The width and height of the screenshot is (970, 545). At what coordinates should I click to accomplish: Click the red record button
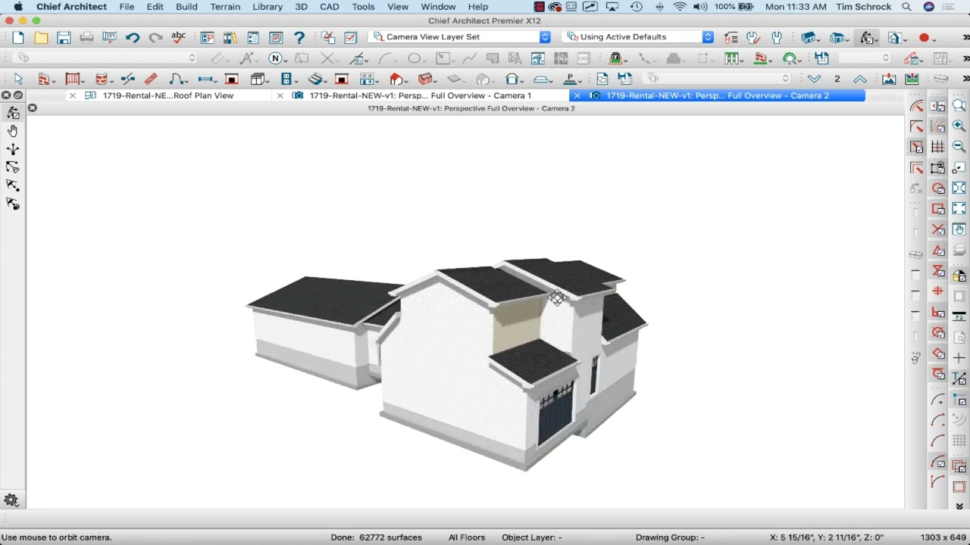[x=924, y=38]
